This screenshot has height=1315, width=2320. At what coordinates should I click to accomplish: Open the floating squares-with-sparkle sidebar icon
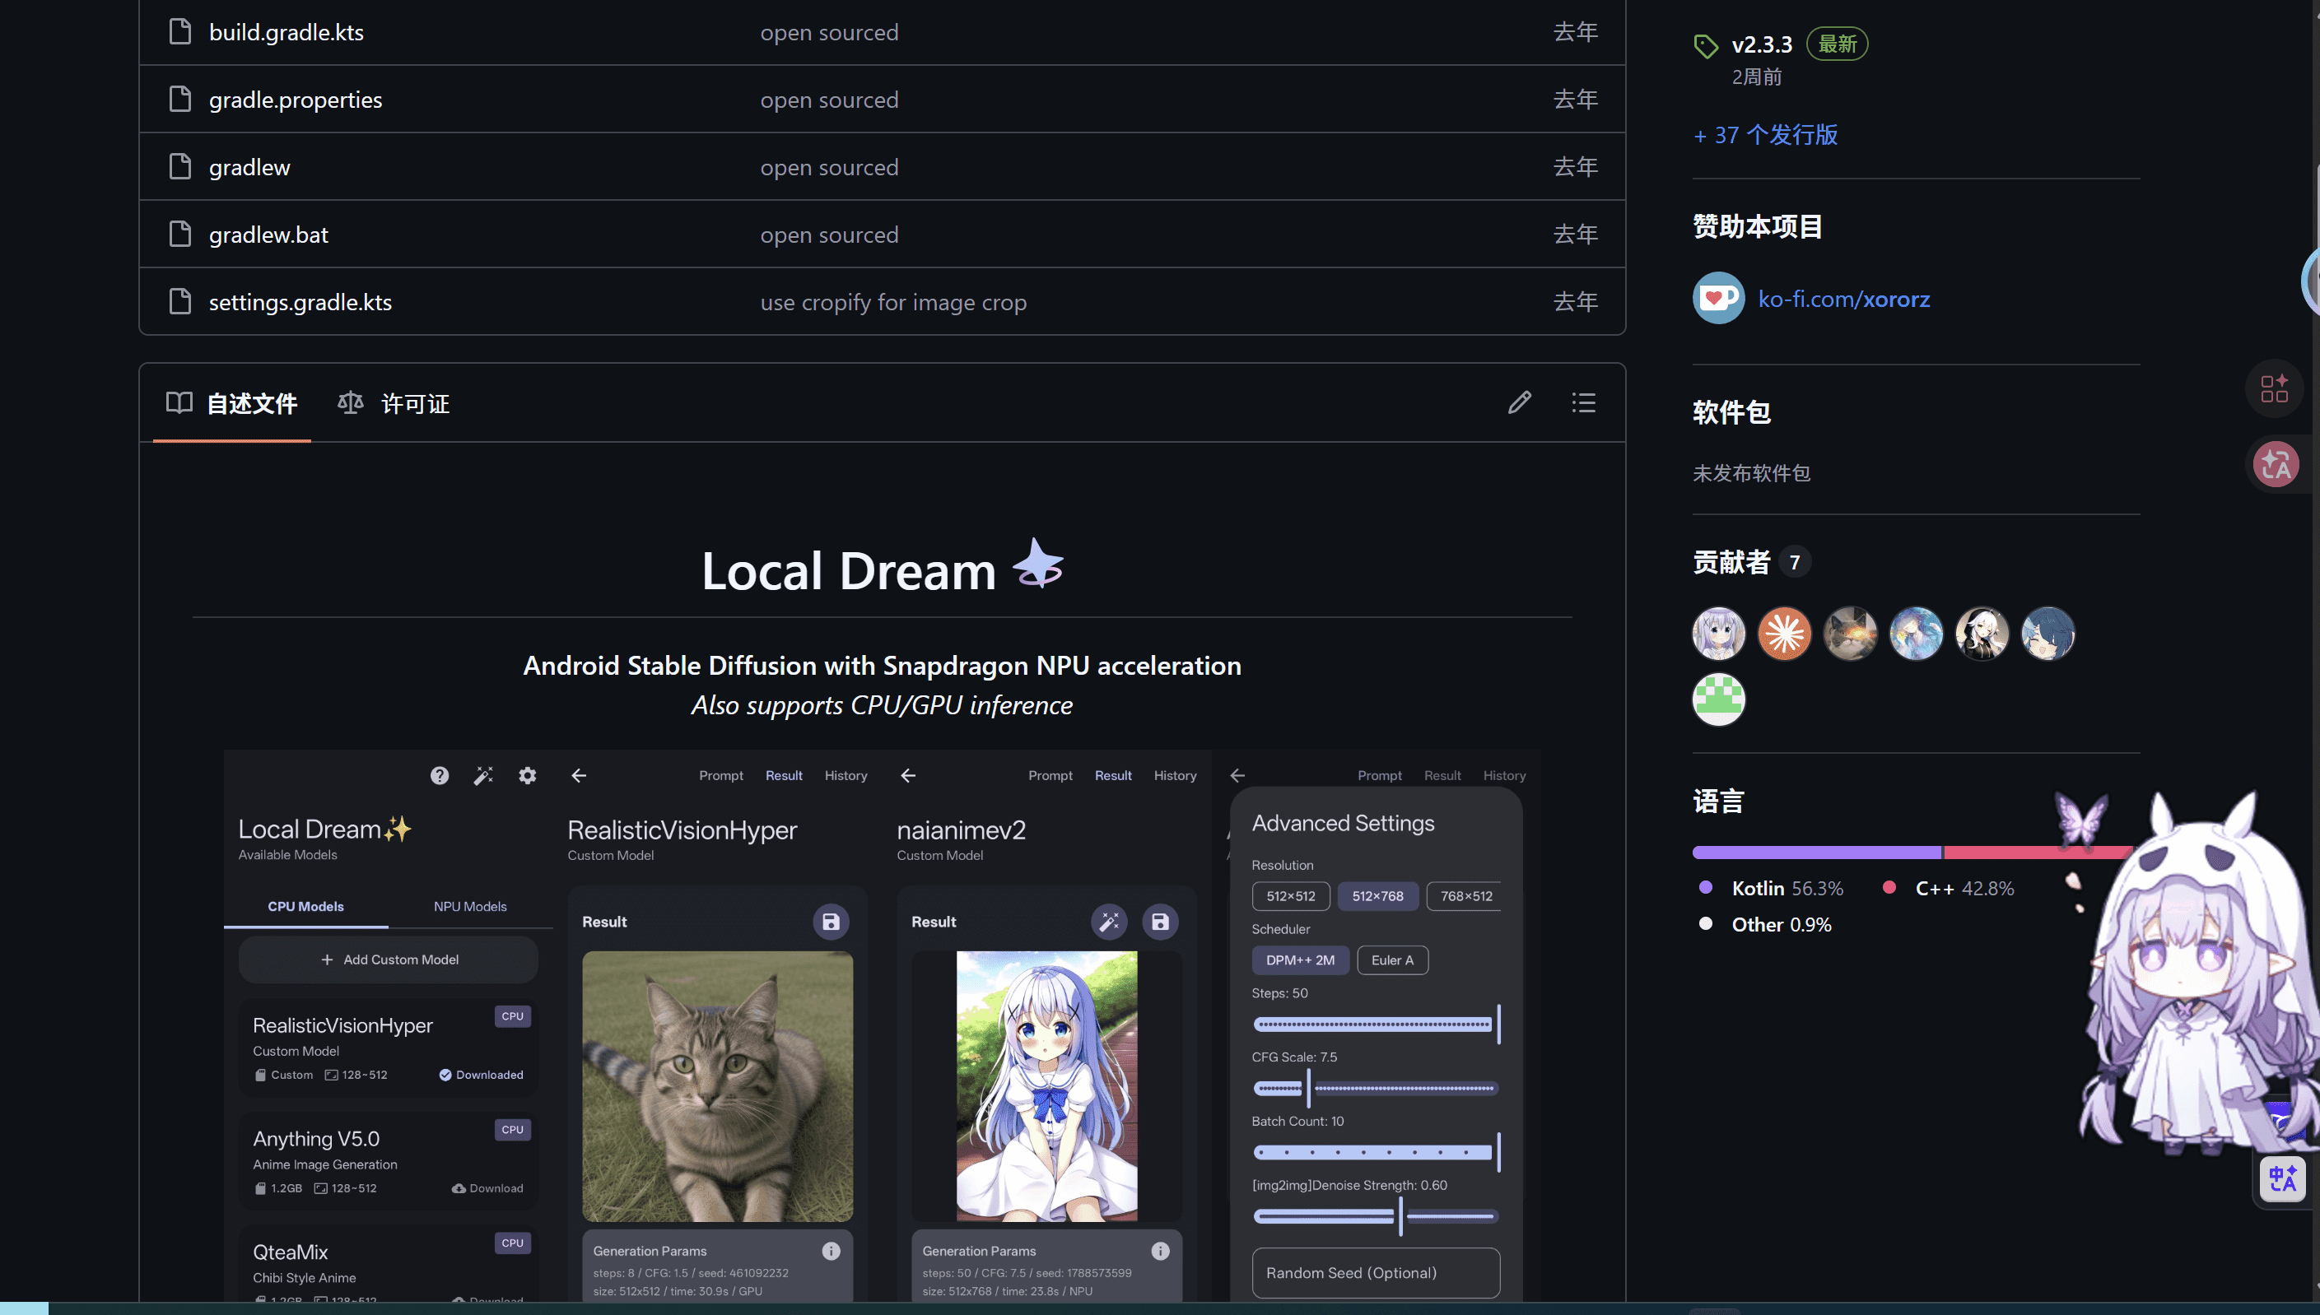(x=2274, y=388)
